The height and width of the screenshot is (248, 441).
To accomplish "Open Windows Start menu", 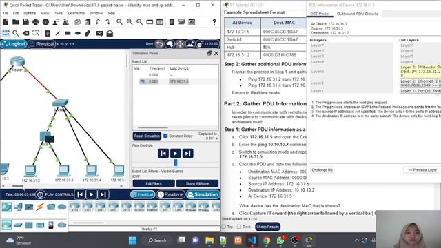I will [132, 240].
